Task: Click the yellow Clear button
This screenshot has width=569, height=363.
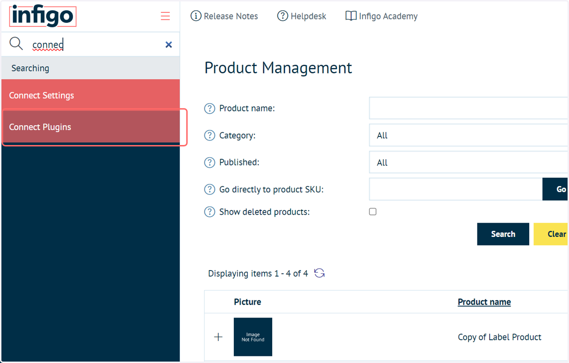Action: [x=551, y=234]
